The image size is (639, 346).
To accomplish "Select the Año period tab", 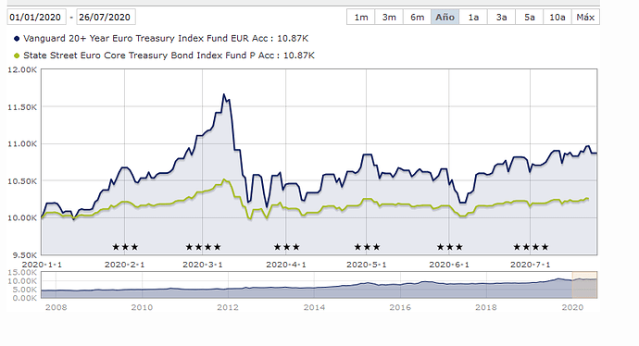I will [x=445, y=17].
